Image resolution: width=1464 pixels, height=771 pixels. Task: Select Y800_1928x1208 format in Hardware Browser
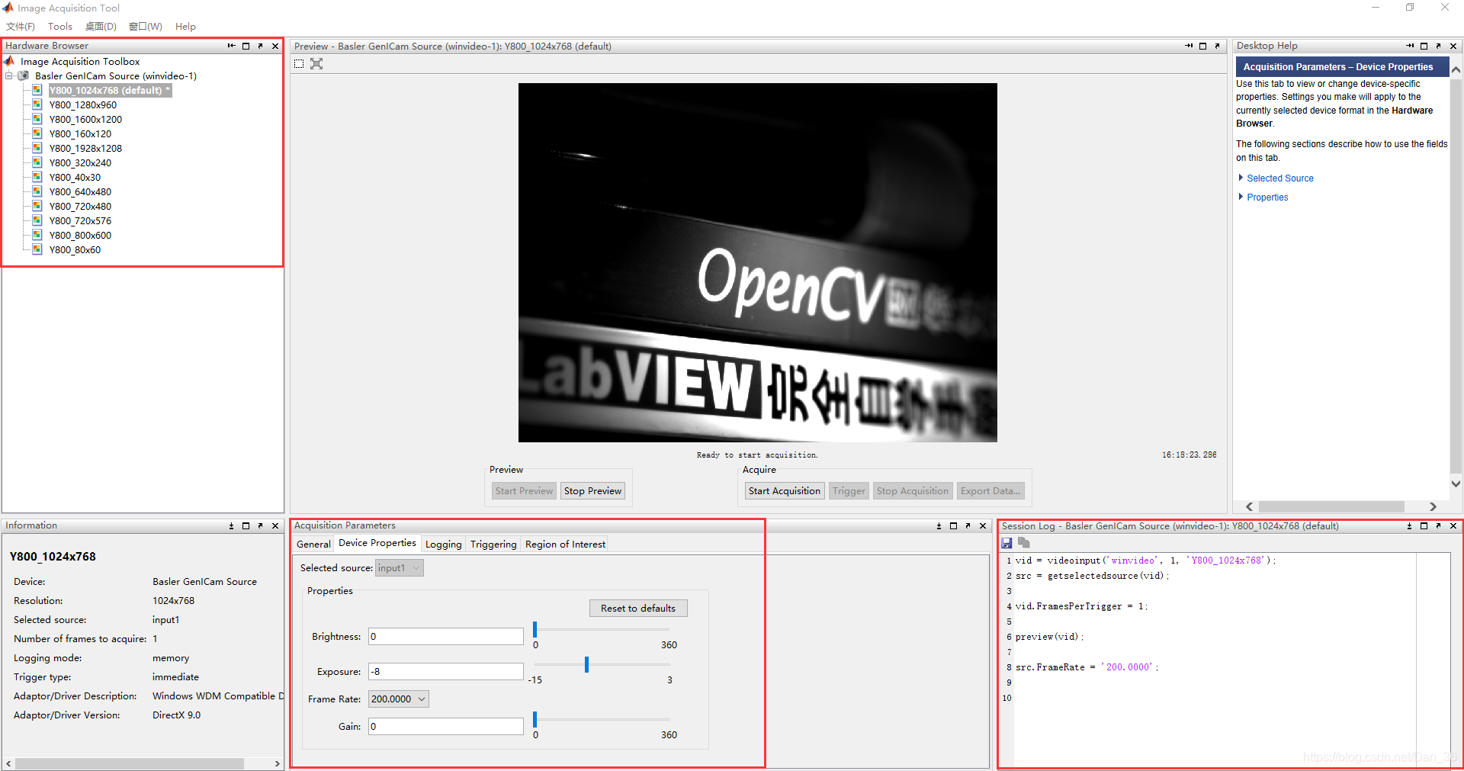pos(85,148)
